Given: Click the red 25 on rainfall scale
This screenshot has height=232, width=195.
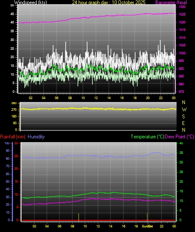Looking at the screenshot, I should tap(16, 156).
